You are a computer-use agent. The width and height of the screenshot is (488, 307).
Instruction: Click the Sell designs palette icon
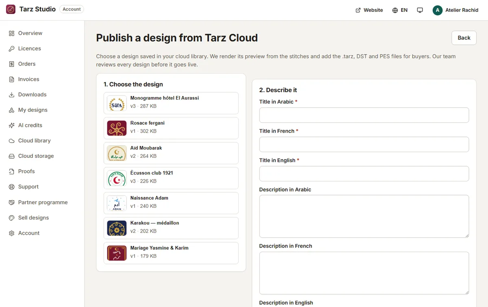(11, 218)
